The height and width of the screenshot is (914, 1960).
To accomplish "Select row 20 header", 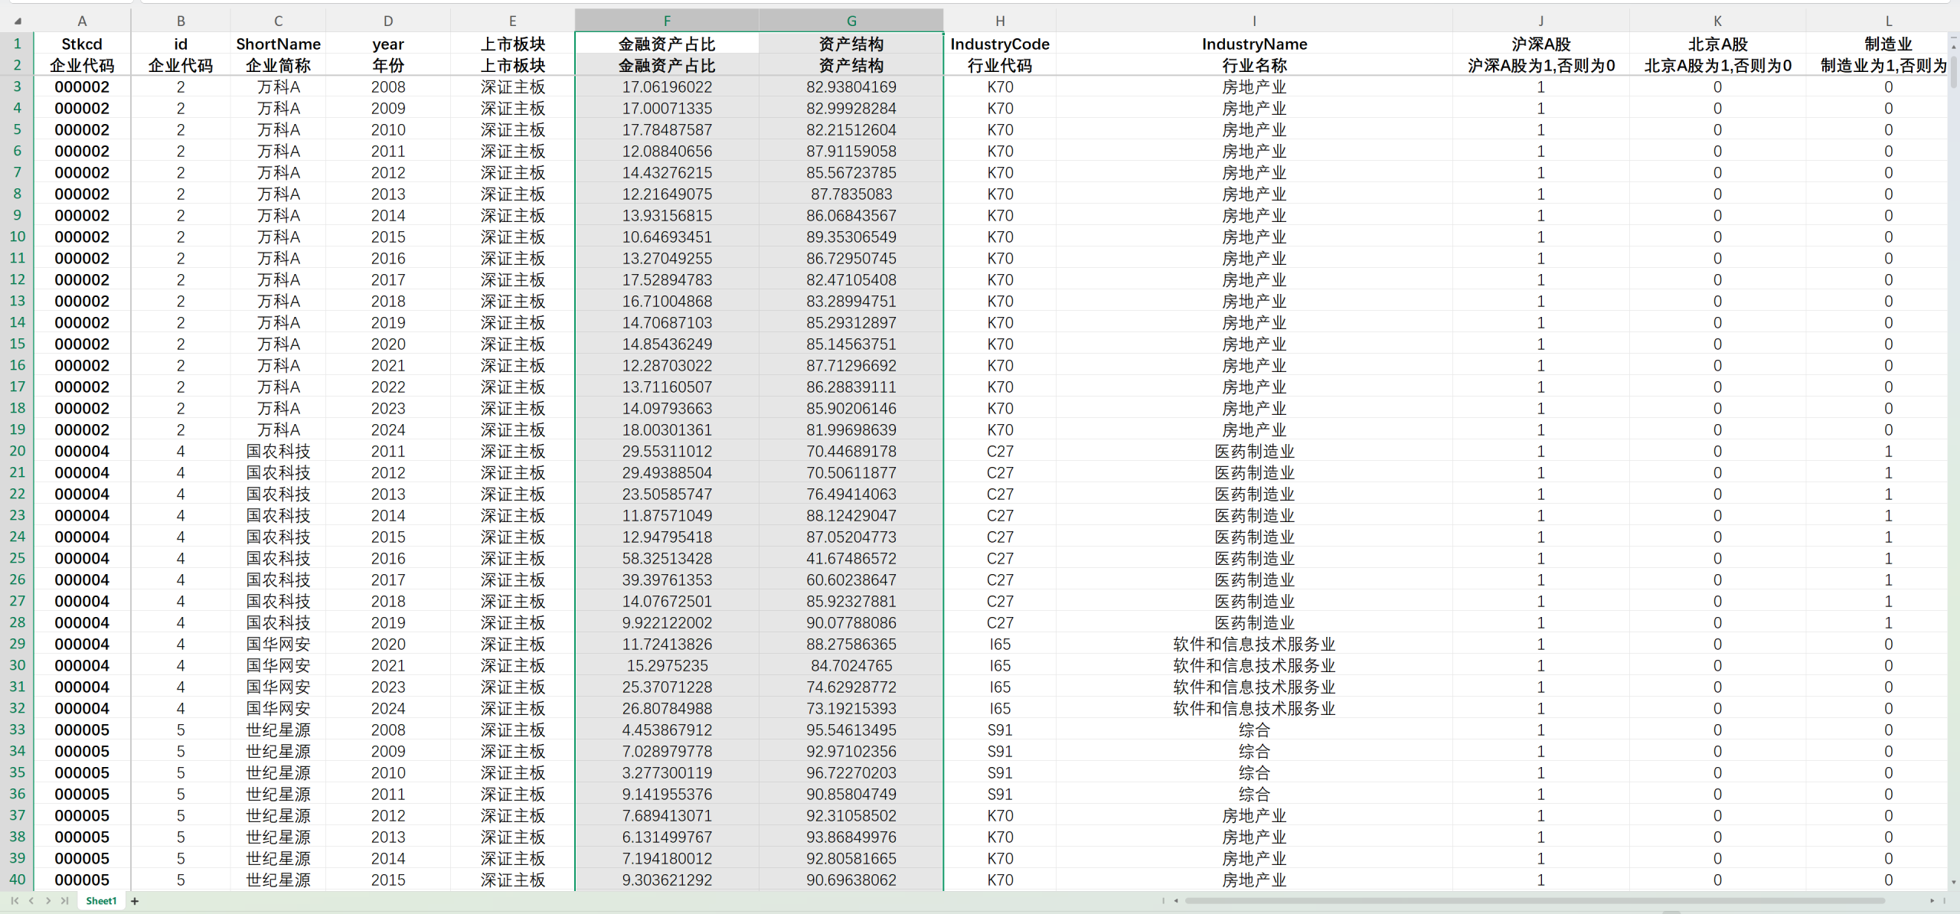I will click(x=17, y=452).
